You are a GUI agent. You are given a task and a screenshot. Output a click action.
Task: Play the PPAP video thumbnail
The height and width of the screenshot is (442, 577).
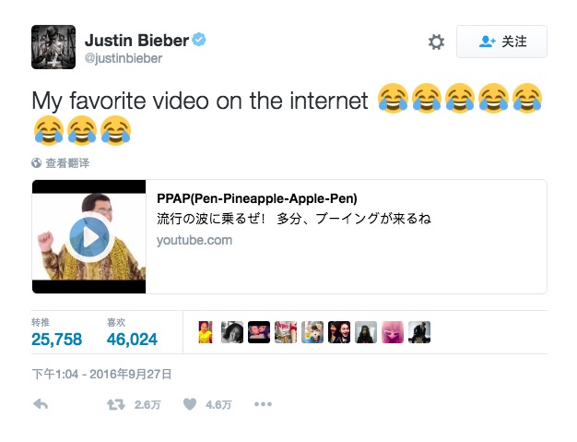(x=89, y=237)
